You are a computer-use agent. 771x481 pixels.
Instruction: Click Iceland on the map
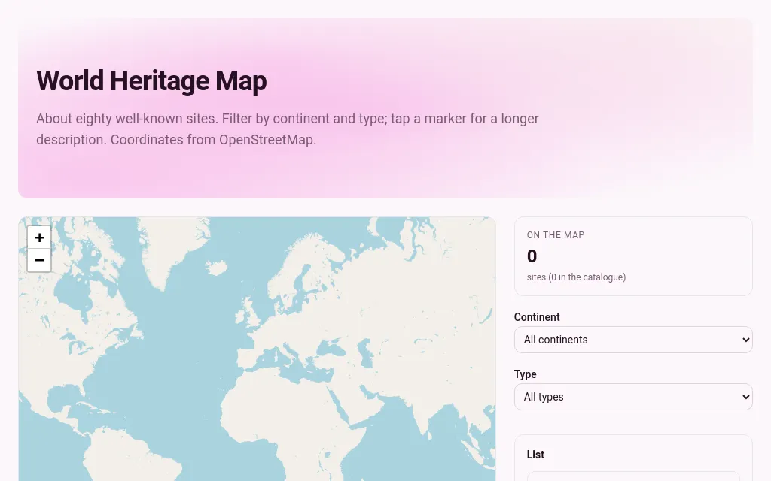click(x=216, y=268)
